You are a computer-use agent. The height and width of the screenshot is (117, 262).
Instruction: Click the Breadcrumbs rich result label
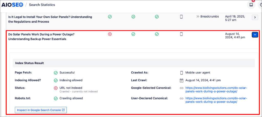210,17
